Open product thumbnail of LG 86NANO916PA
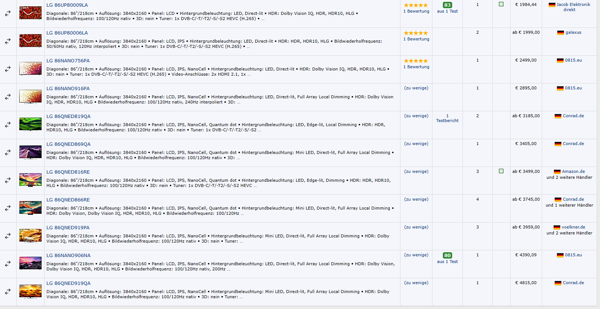The height and width of the screenshot is (309, 600). [x=30, y=96]
